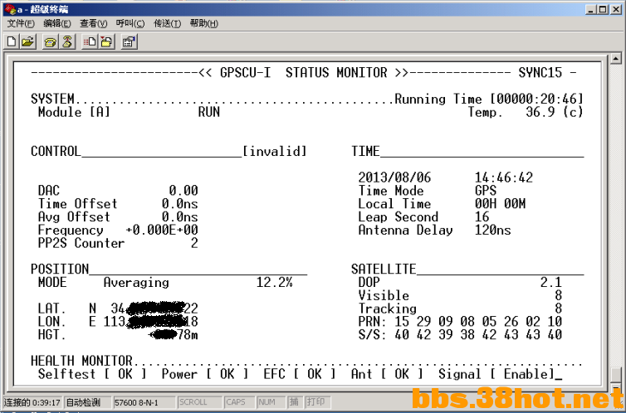
Task: Click the RUN status text
Action: coord(208,112)
